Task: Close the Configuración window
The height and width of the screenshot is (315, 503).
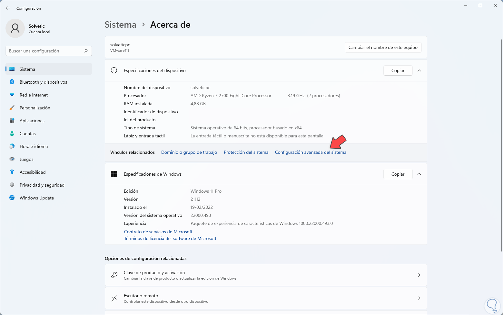Action: (495, 5)
